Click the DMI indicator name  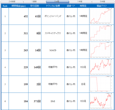(x=53, y=101)
